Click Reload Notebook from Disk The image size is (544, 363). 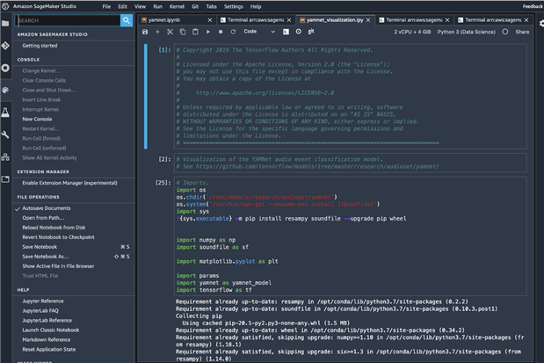(54, 228)
